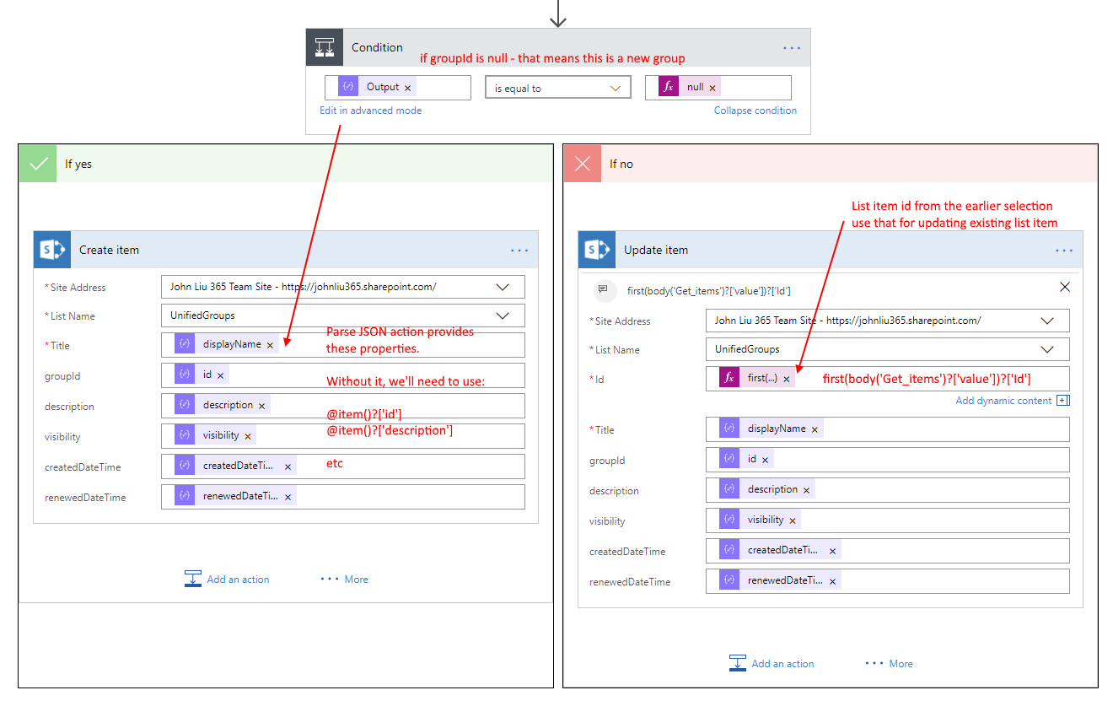Remove the null expression token
The image size is (1113, 701).
[712, 88]
